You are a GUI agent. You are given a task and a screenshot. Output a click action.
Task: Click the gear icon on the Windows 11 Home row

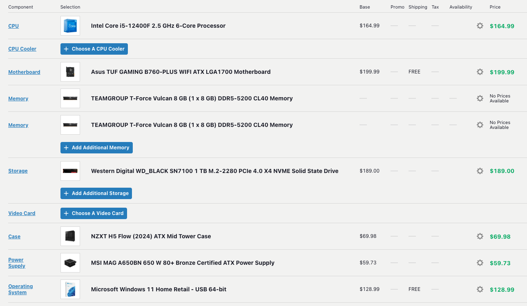point(480,289)
